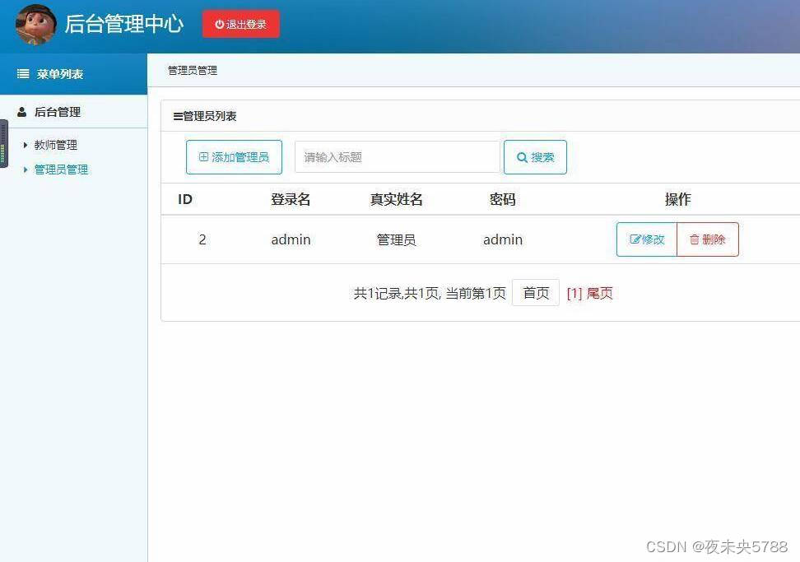The height and width of the screenshot is (562, 800).
Task: Click the 共1记录 pagination summary text
Action: (430, 293)
